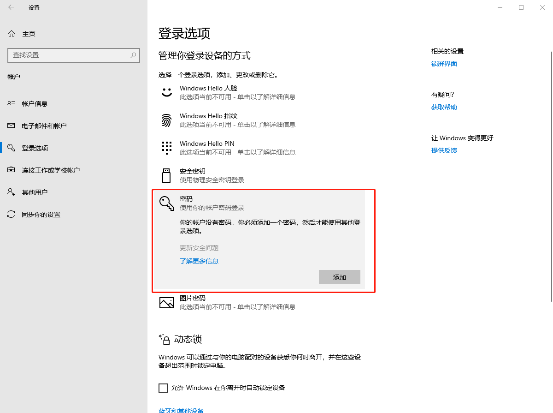The image size is (553, 413).
Task: Click the 安全密钥 USB key icon
Action: [x=166, y=175]
